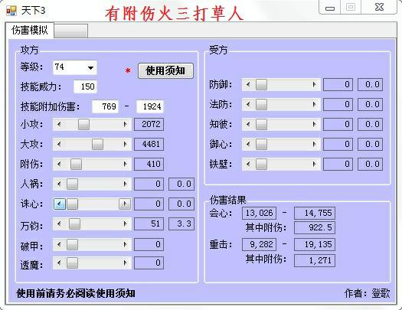Increase 法防 with its right arrow
The width and height of the screenshot is (402, 310).
tap(314, 105)
